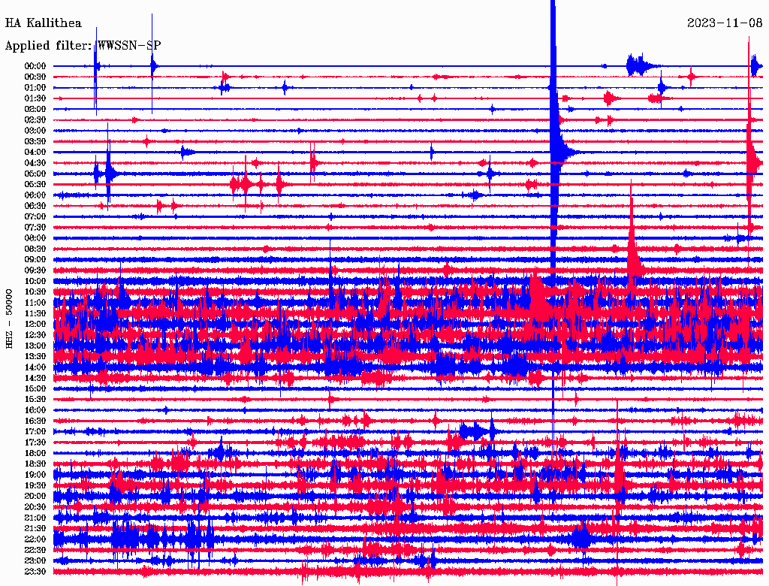Viewport: 769px width, 586px height.
Task: Select the 04:00 time label
Action: click(35, 153)
